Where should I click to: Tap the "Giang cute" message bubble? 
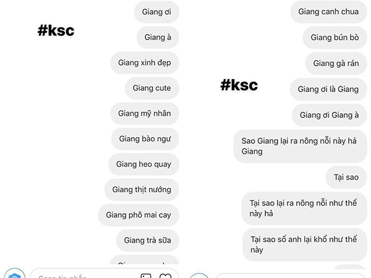(x=151, y=88)
